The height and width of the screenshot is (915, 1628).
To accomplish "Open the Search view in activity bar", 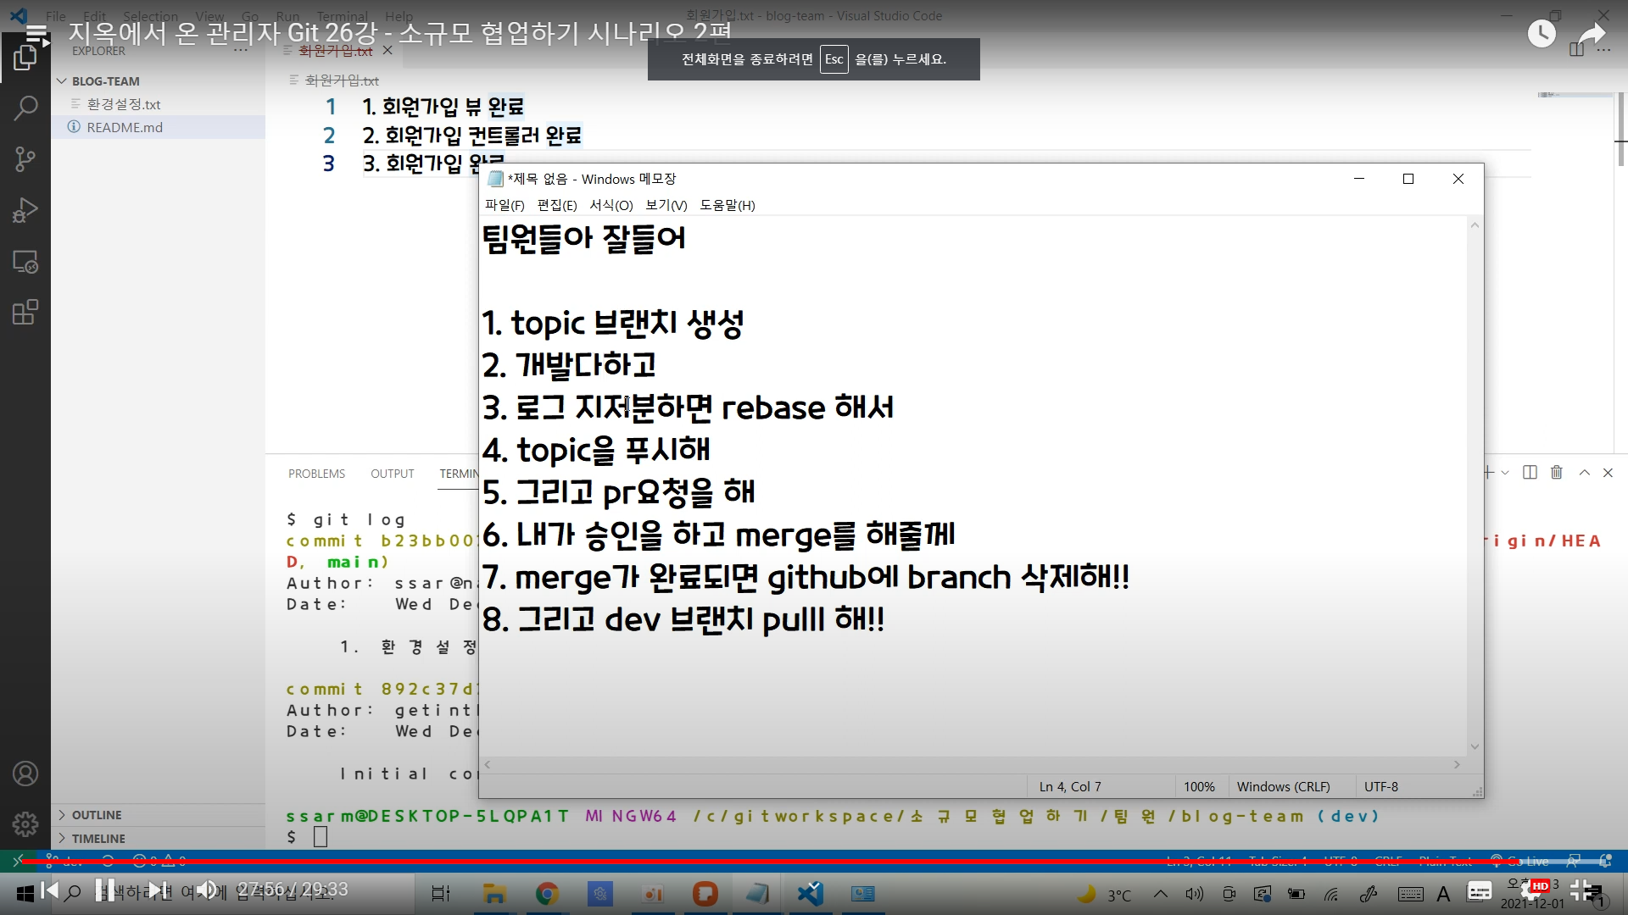I will (25, 108).
